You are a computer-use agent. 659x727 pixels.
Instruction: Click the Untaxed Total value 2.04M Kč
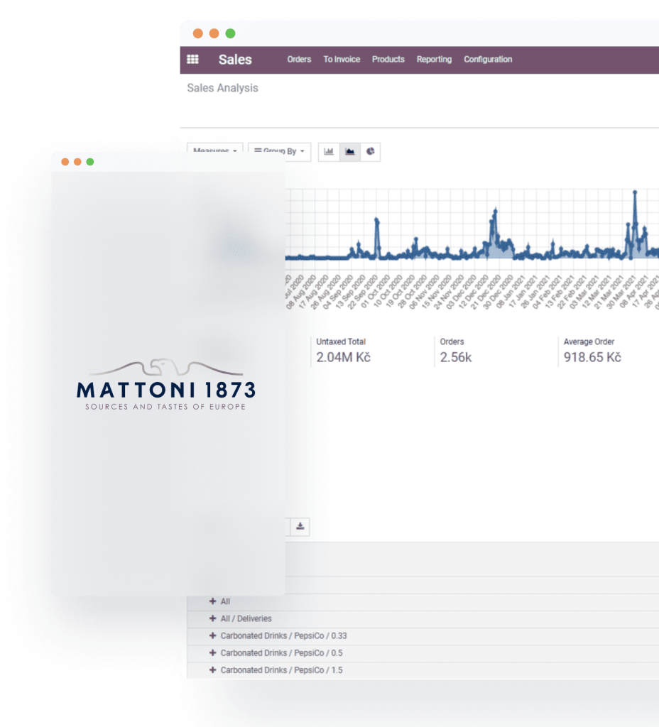coord(343,358)
